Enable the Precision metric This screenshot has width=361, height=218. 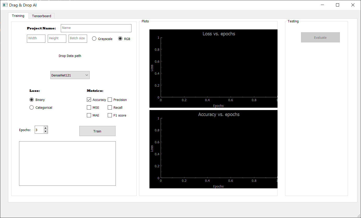pyautogui.click(x=110, y=100)
